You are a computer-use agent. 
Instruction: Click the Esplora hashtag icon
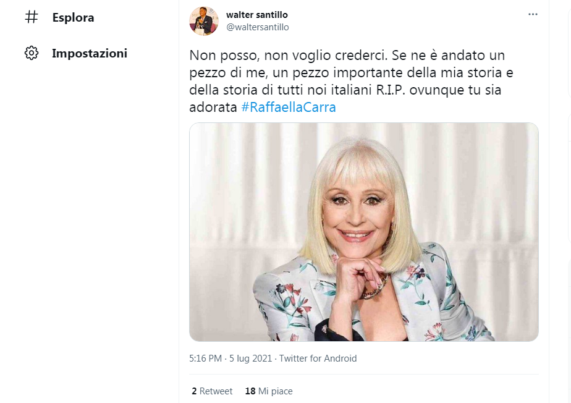point(31,17)
